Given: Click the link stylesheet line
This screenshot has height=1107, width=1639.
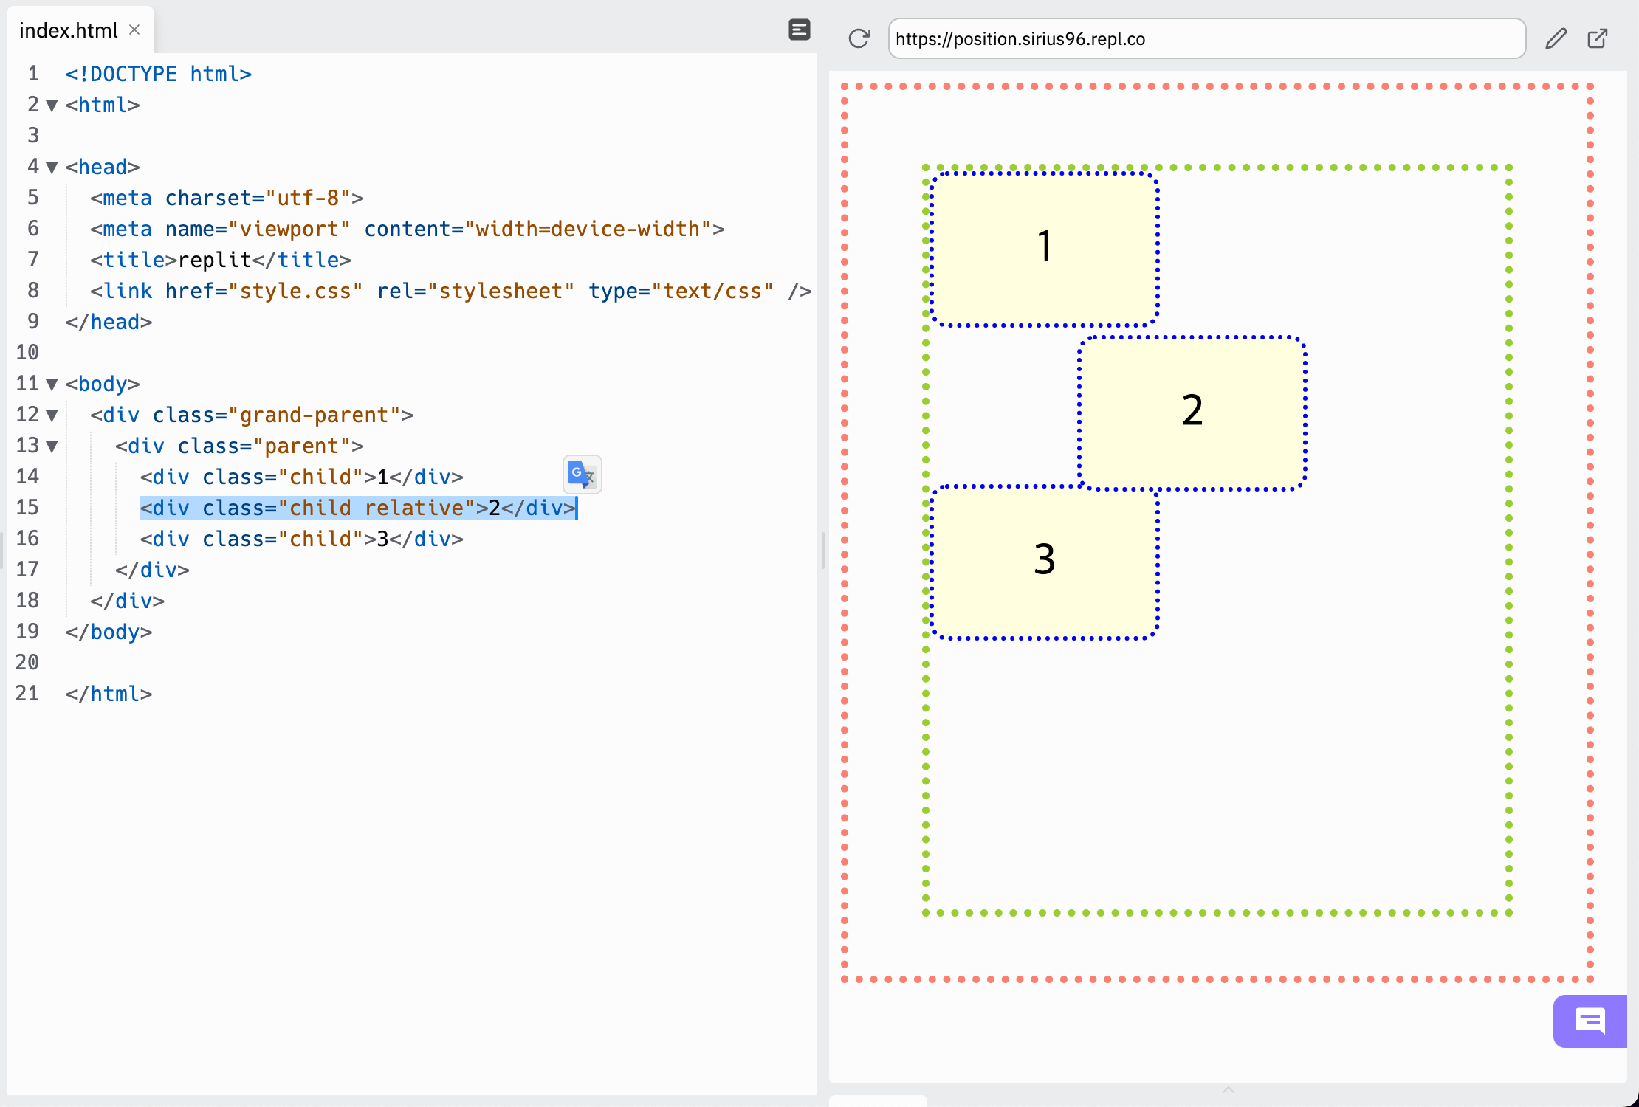Looking at the screenshot, I should [x=450, y=291].
